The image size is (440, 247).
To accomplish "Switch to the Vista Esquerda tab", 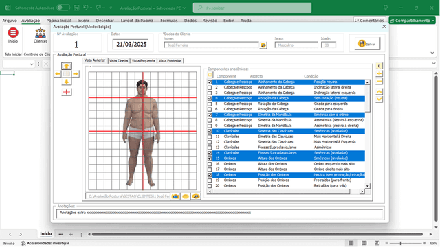I will [x=144, y=61].
